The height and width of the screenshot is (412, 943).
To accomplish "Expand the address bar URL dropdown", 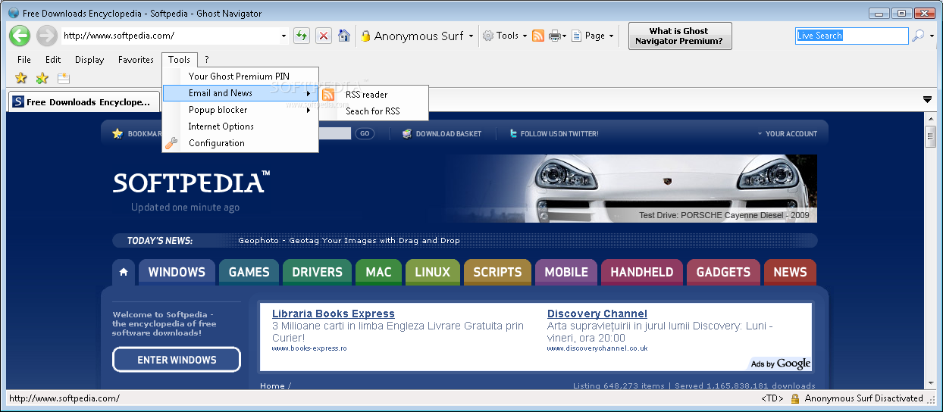I will 284,36.
